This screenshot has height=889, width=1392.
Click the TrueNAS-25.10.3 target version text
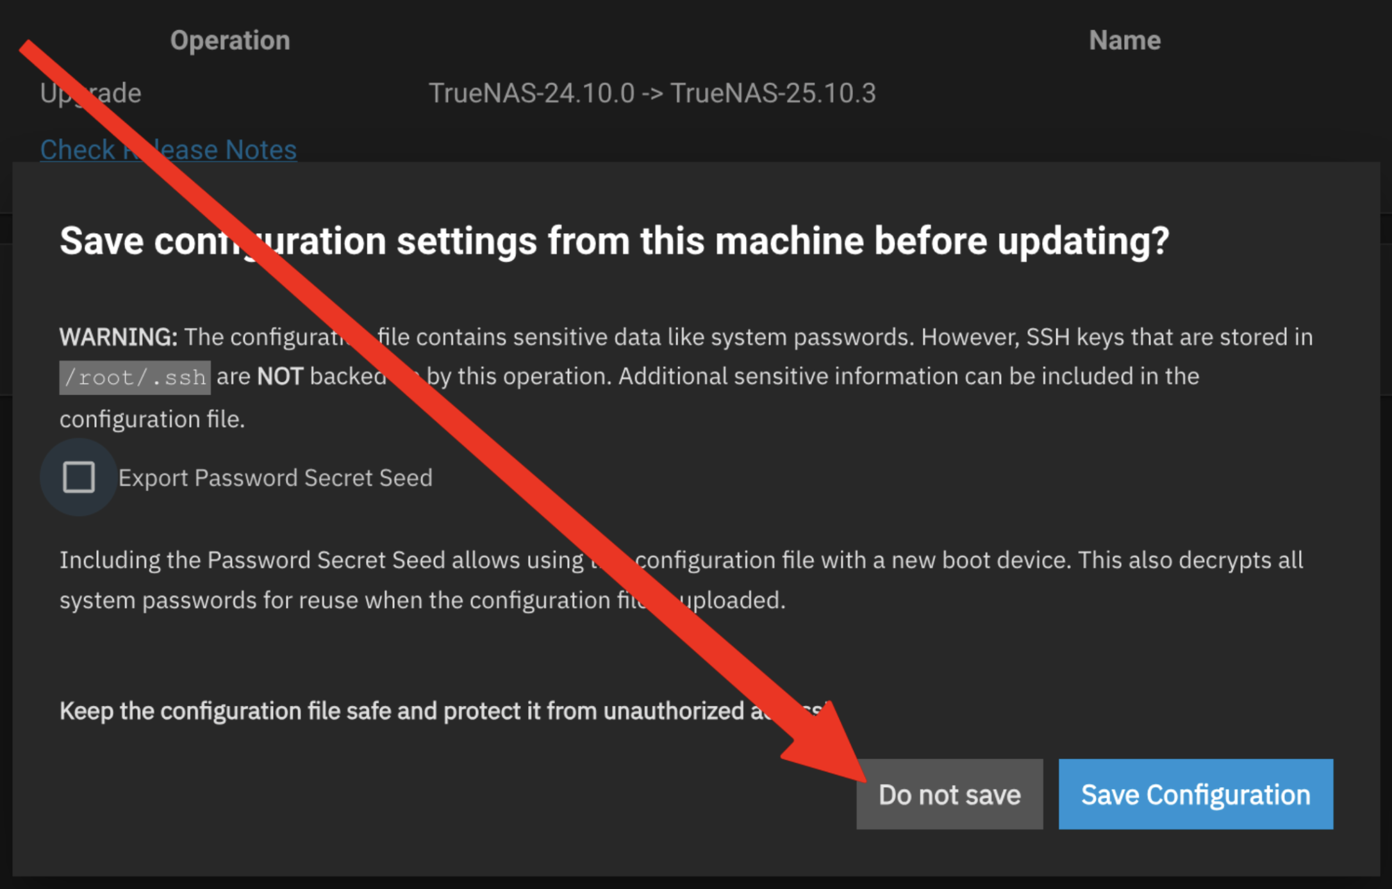[x=773, y=94]
